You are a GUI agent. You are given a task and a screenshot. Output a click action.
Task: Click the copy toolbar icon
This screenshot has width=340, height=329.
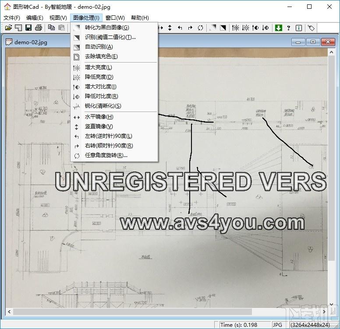[51, 28]
